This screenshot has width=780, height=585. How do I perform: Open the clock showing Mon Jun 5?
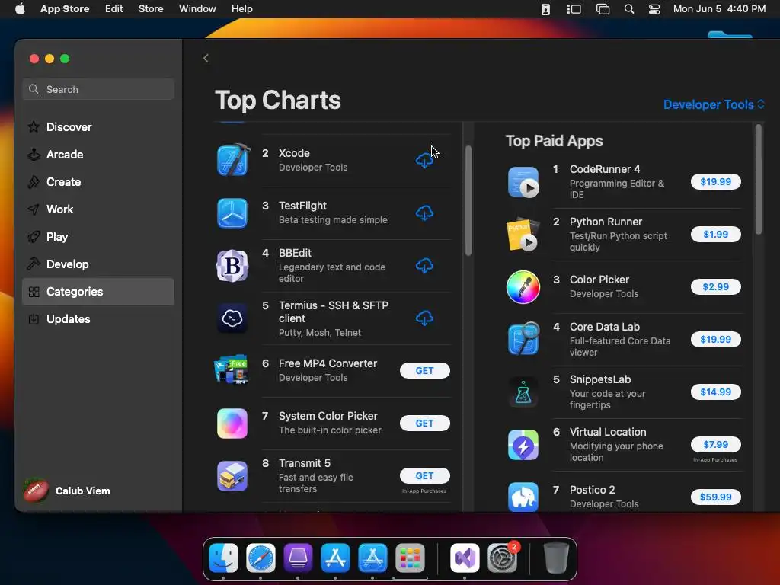(x=719, y=9)
